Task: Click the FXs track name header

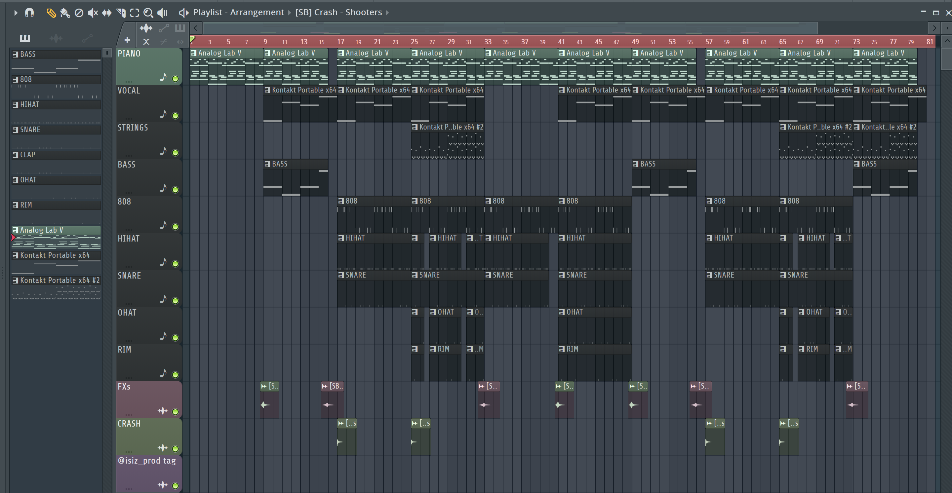Action: [x=124, y=387]
